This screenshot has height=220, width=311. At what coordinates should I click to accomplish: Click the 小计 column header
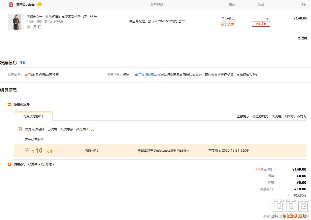(304, 4)
